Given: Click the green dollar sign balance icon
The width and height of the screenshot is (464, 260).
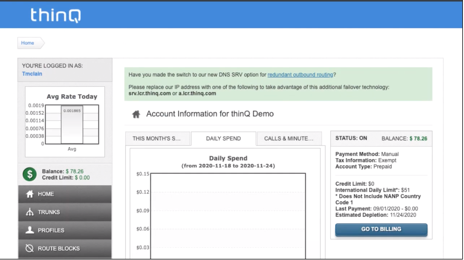Looking at the screenshot, I should click(29, 174).
